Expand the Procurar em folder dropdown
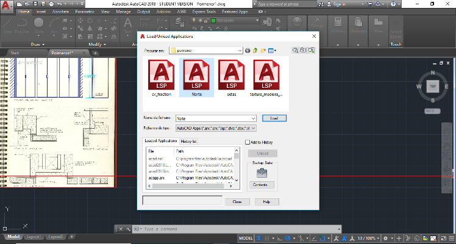The image size is (456, 244). coord(240,51)
